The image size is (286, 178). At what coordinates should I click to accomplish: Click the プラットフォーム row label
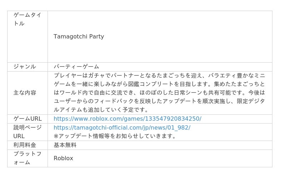point(28,158)
